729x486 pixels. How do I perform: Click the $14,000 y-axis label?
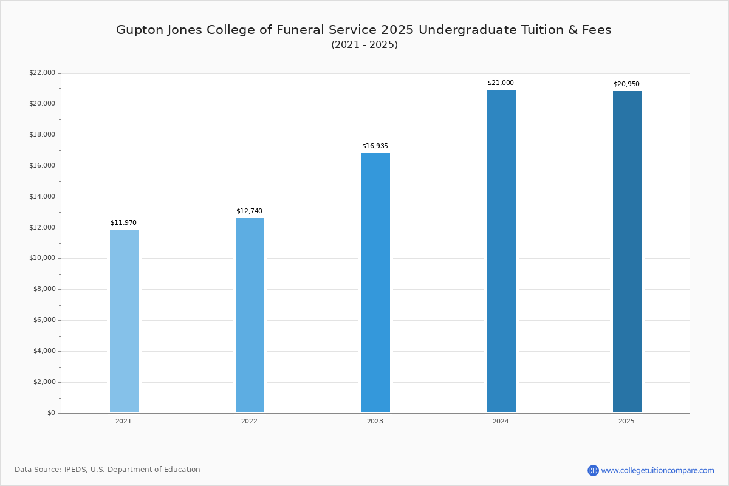(42, 197)
